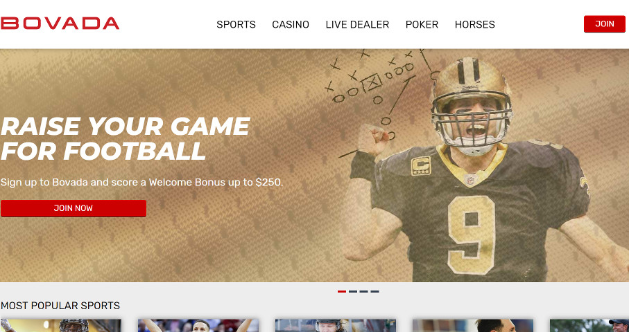The width and height of the screenshot is (629, 332).
Task: Click the red Join button in header
Action: point(605,24)
